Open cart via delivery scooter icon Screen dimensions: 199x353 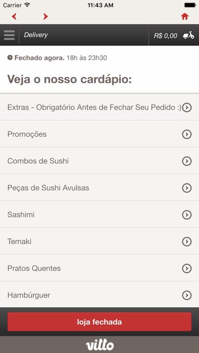click(x=188, y=35)
